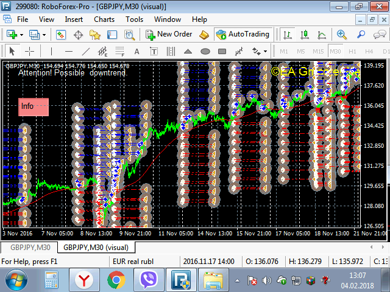Click the red Info button on chart
The height and width of the screenshot is (292, 390).
tap(33, 106)
